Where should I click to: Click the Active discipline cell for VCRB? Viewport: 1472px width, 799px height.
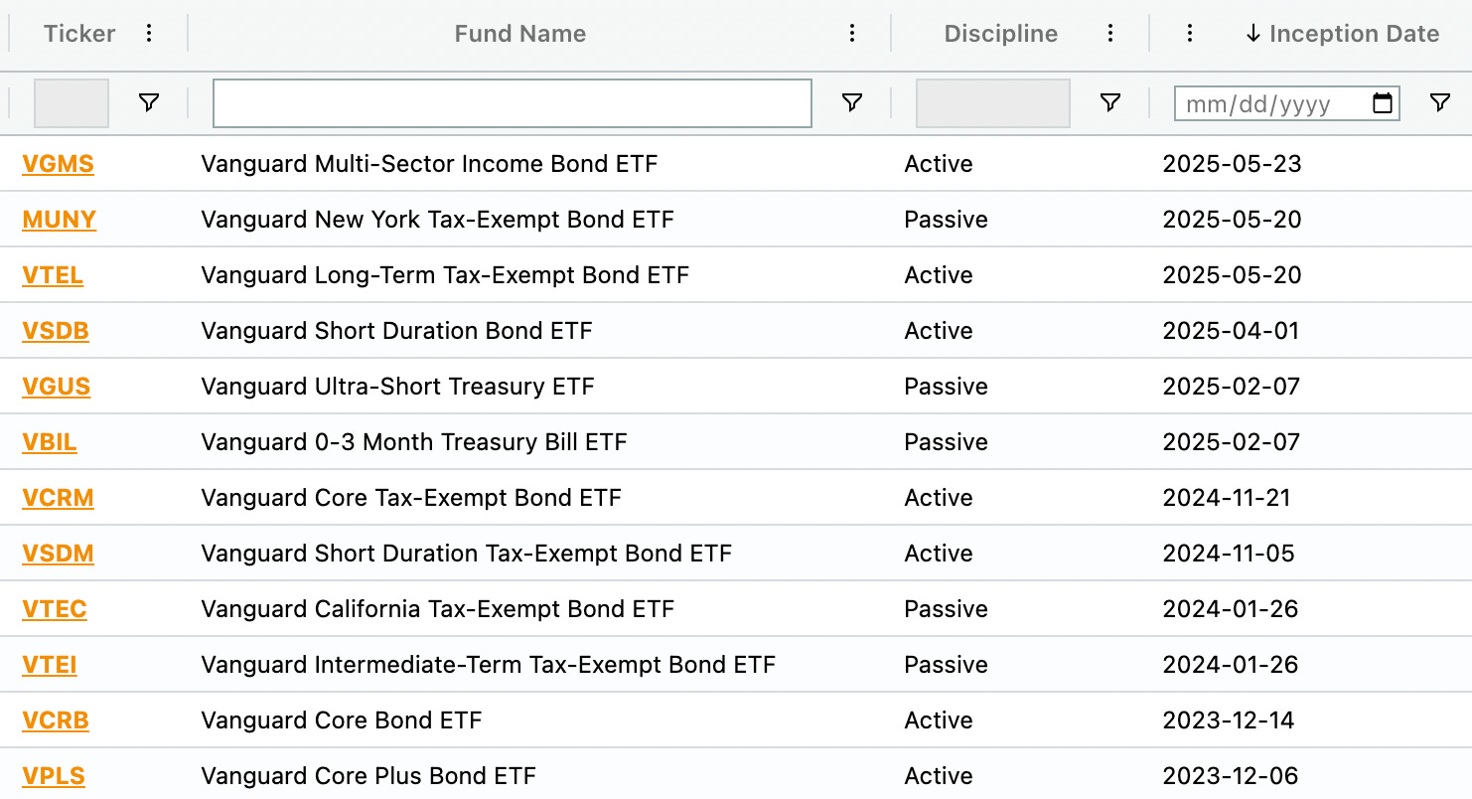[x=939, y=720]
